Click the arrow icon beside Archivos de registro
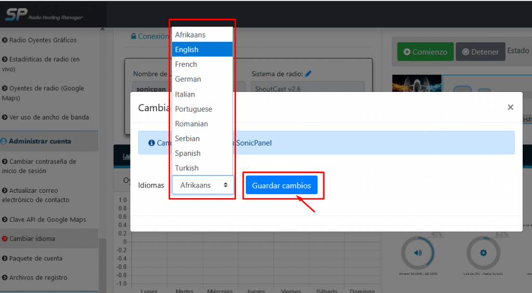 click(x=5, y=277)
